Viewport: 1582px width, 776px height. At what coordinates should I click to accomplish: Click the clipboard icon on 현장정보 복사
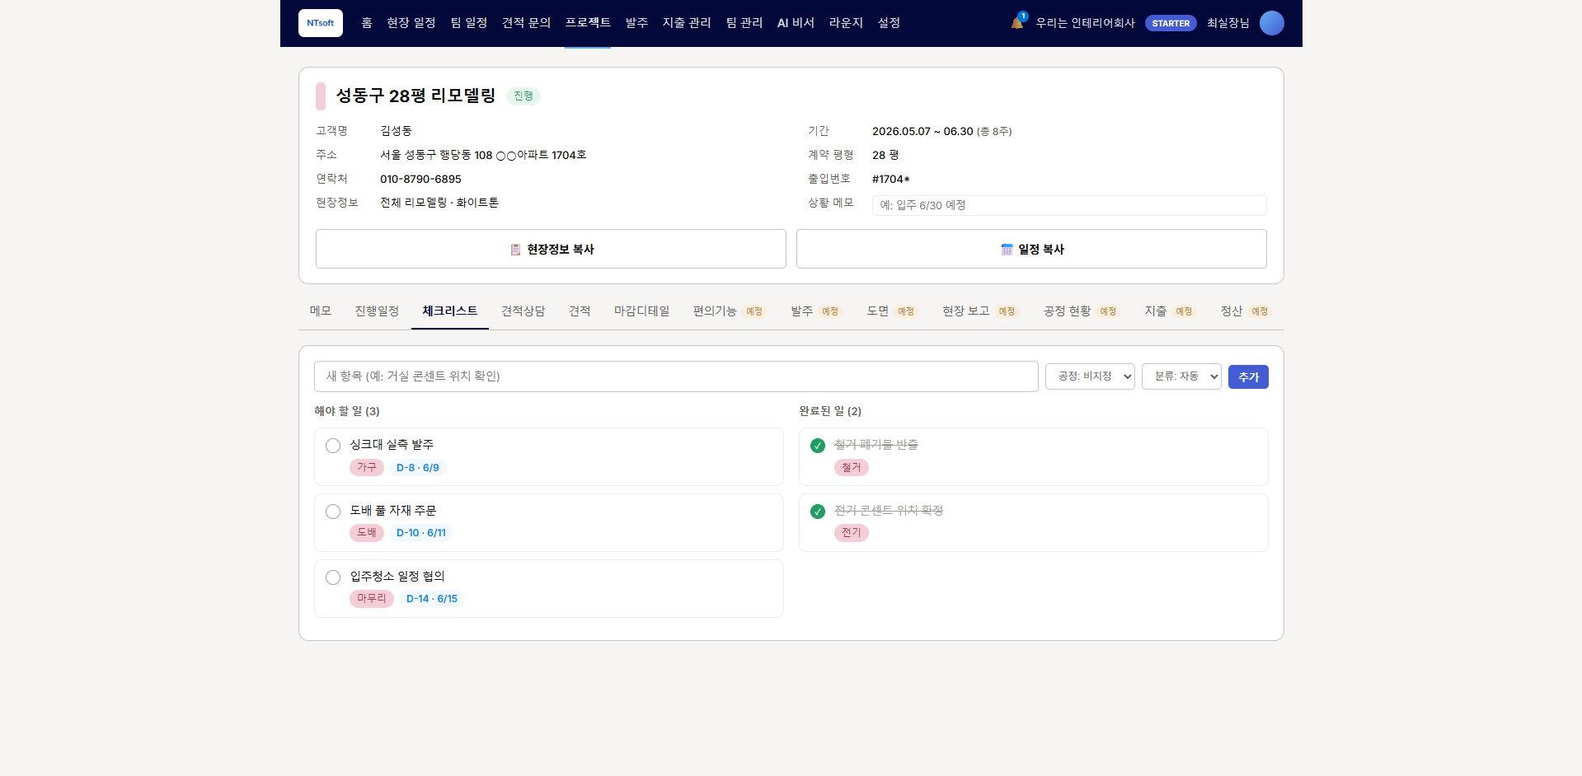(x=515, y=250)
